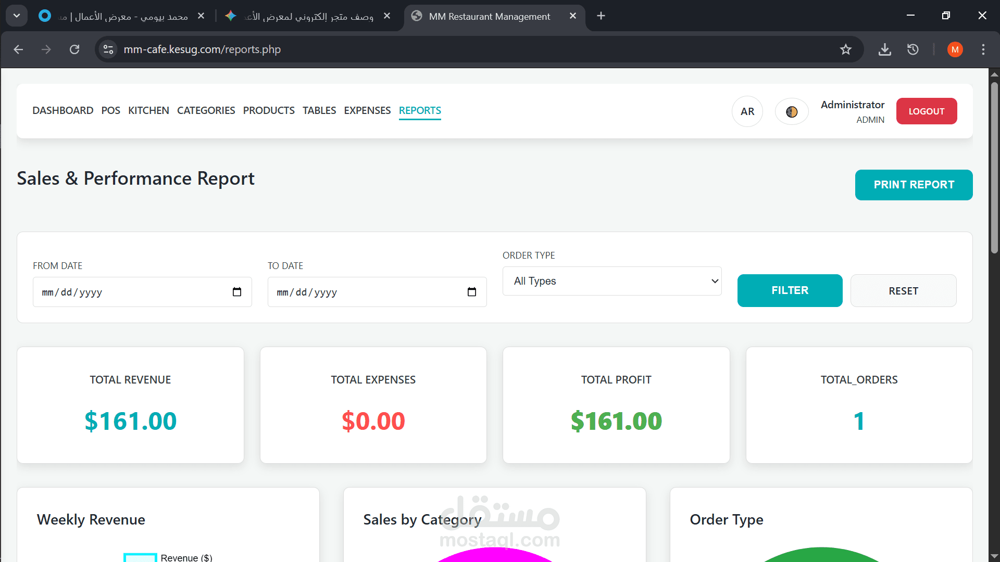Viewport: 1000px width, 562px height.
Task: Open the browser downloads icon
Action: [x=885, y=49]
